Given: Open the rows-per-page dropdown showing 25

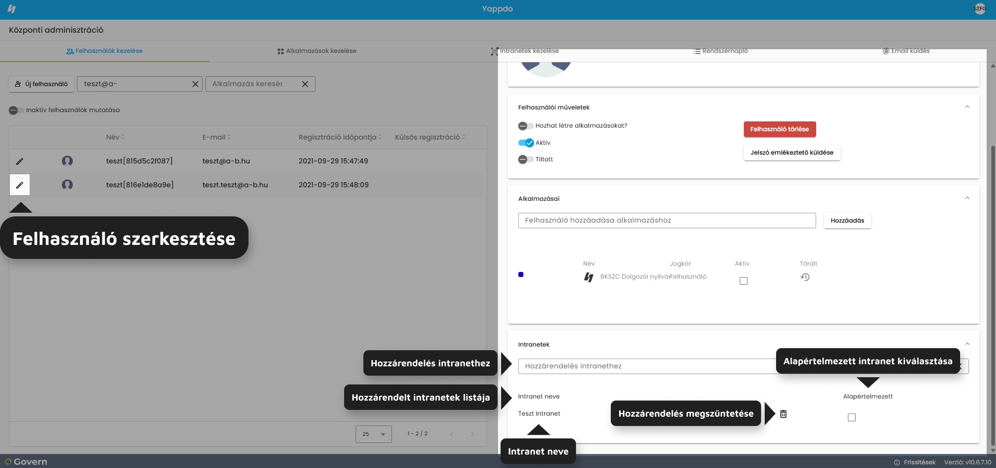Looking at the screenshot, I should (x=374, y=434).
